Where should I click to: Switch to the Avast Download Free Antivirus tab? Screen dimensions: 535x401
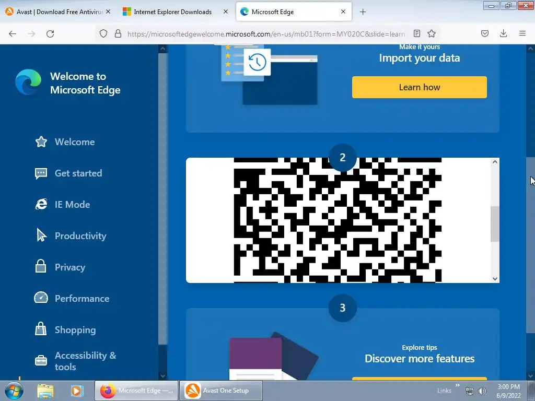click(59, 12)
